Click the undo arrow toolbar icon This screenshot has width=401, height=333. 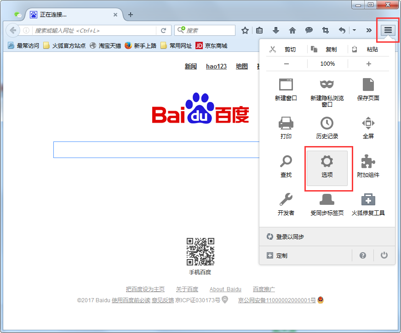[x=342, y=30]
